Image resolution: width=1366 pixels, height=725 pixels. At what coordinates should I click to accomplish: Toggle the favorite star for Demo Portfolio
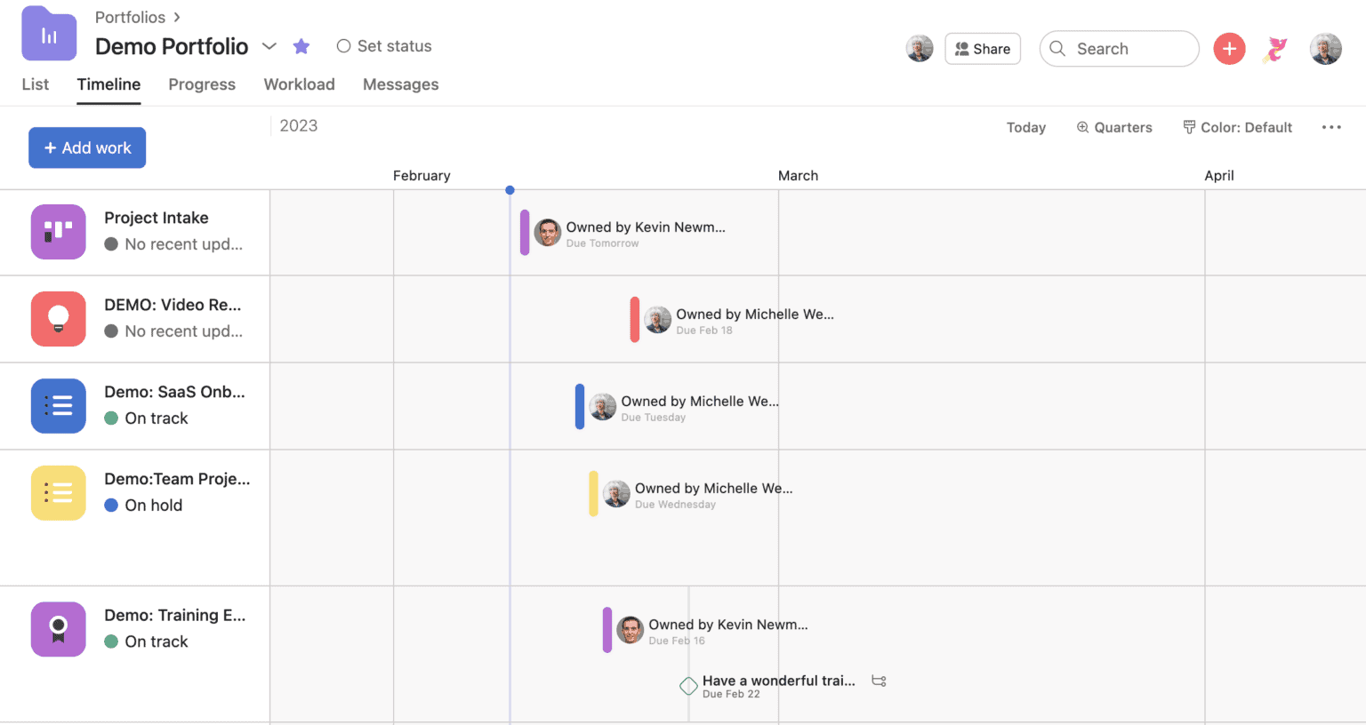tap(301, 46)
